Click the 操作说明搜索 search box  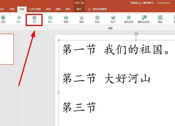coord(100,9)
